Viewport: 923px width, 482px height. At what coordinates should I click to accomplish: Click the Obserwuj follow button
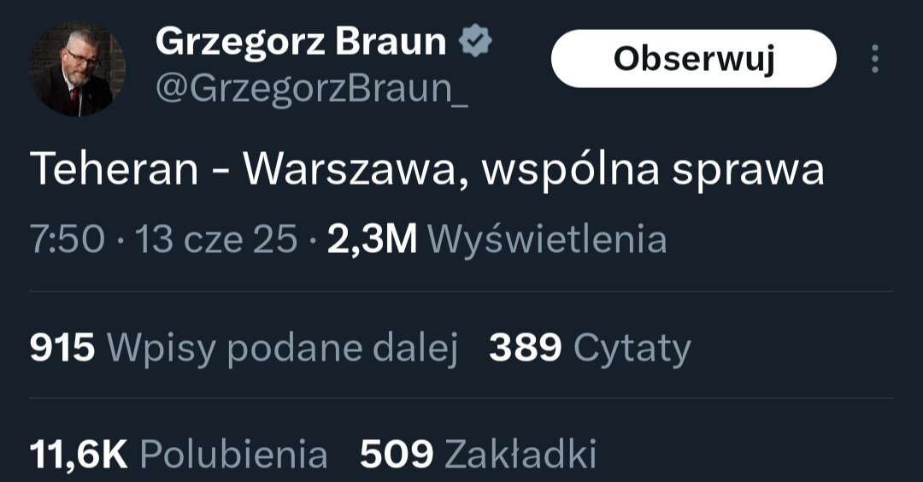[693, 59]
